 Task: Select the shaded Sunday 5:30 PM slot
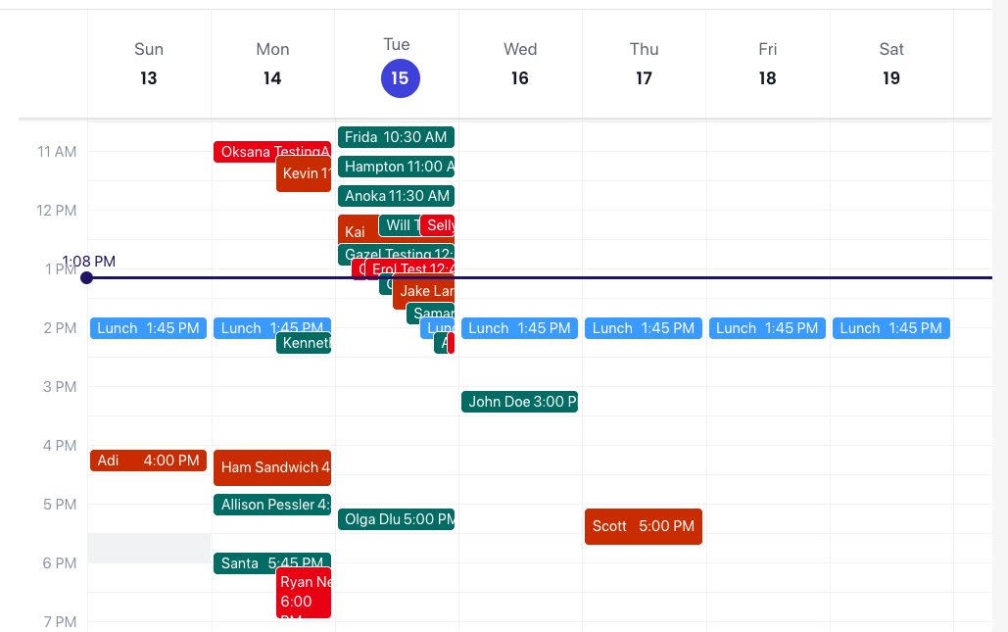pos(149,549)
